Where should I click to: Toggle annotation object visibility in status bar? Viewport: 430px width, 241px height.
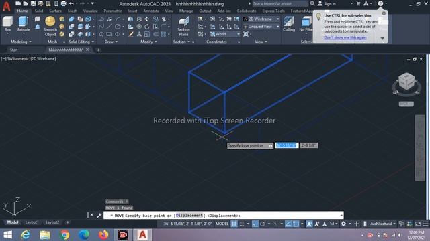tap(309, 224)
